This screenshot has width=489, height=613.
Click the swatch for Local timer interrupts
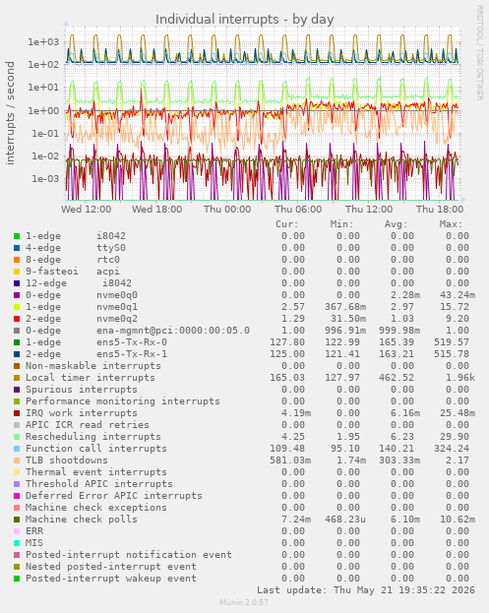[17, 378]
